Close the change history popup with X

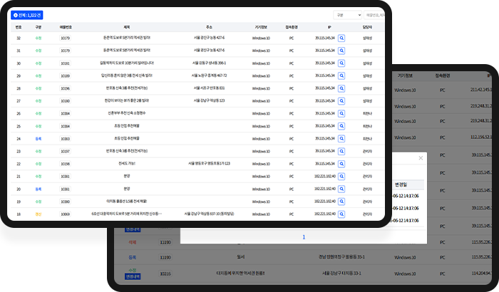(421, 158)
